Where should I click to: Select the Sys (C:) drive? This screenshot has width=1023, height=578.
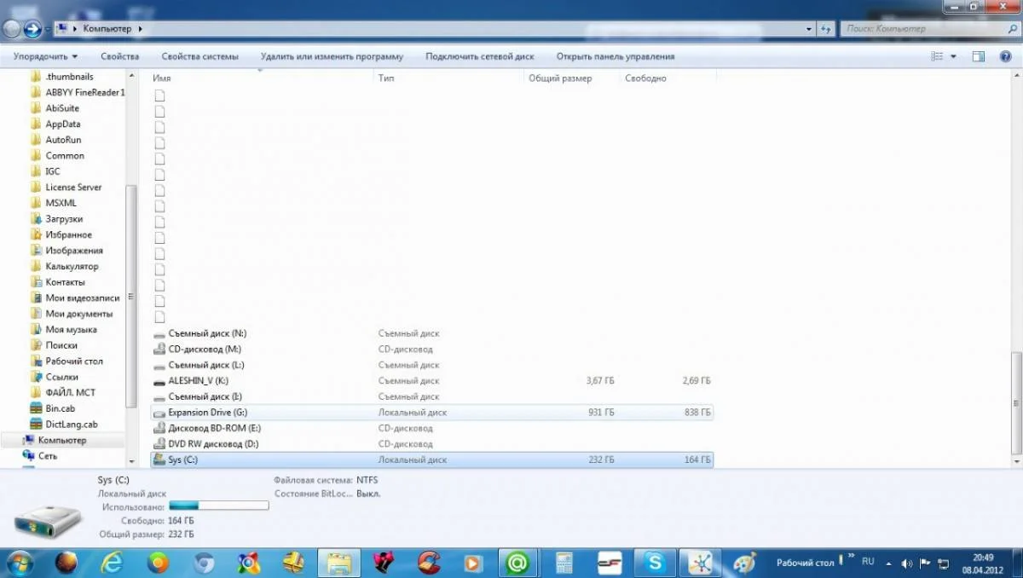pos(432,460)
